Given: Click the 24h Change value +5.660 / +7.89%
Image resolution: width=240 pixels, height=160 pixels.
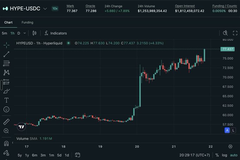Looking at the screenshot, I should (117, 11).
